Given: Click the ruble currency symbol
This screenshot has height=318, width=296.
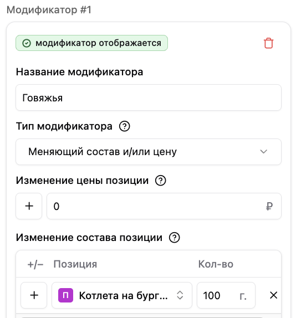Looking at the screenshot, I should pos(269,207).
